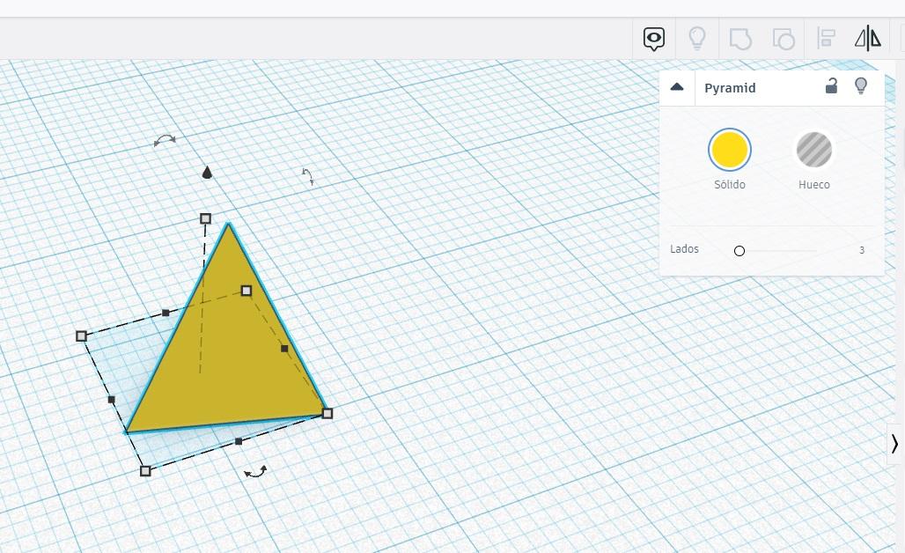This screenshot has width=905, height=553.
Task: Click the Lados value 3
Action: click(x=862, y=250)
